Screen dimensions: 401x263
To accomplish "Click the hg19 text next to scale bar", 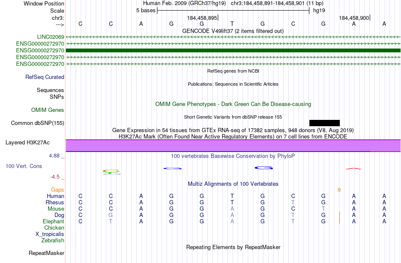I will 319,11.
